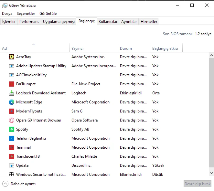Select the Update entry name
214x191 pixels.
pos(22,165)
